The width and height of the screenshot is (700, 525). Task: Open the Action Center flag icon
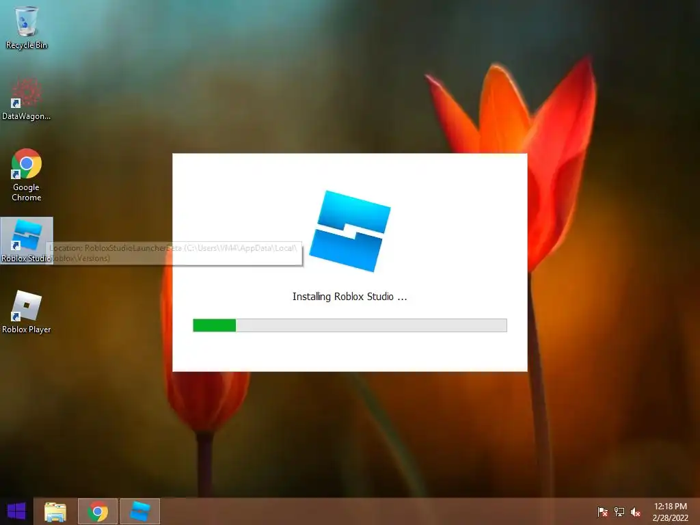pyautogui.click(x=603, y=511)
